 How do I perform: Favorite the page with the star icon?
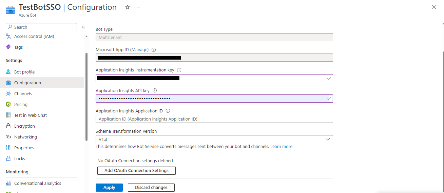[x=128, y=7]
